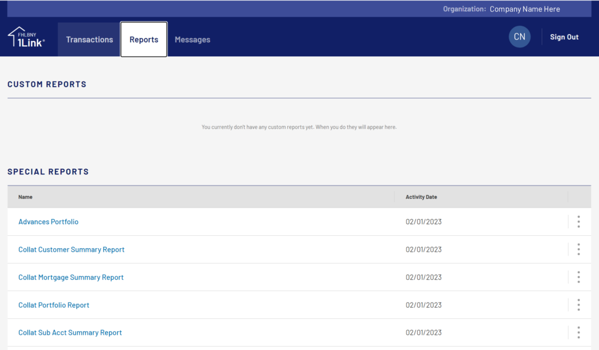
Task: Click the organization name Company Name Here
Action: click(x=525, y=9)
